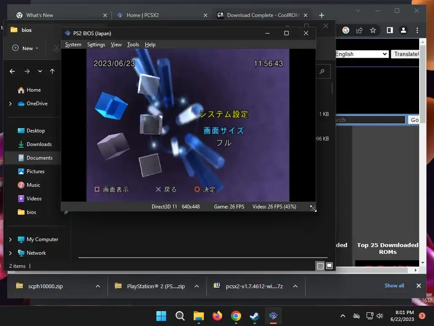Click the volume icon in system tray
This screenshot has width=434, height=326.
pos(380,316)
